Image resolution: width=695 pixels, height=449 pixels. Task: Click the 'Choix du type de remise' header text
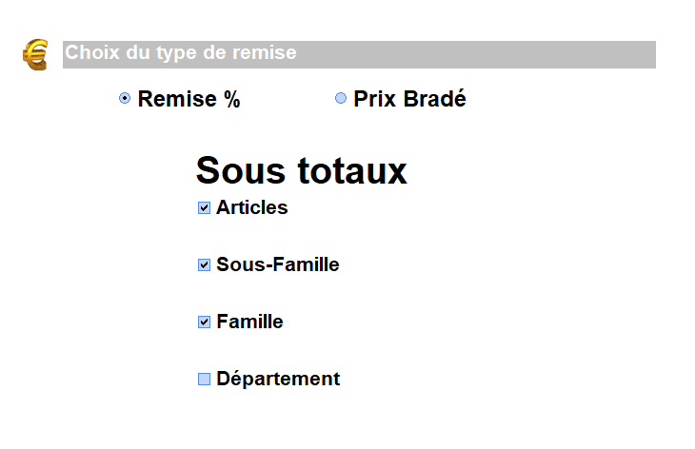180,53
